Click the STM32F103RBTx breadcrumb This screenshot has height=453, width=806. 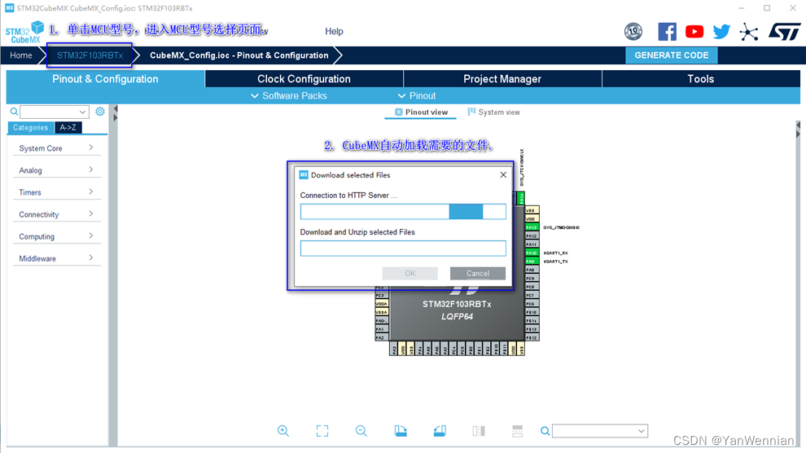pos(90,55)
